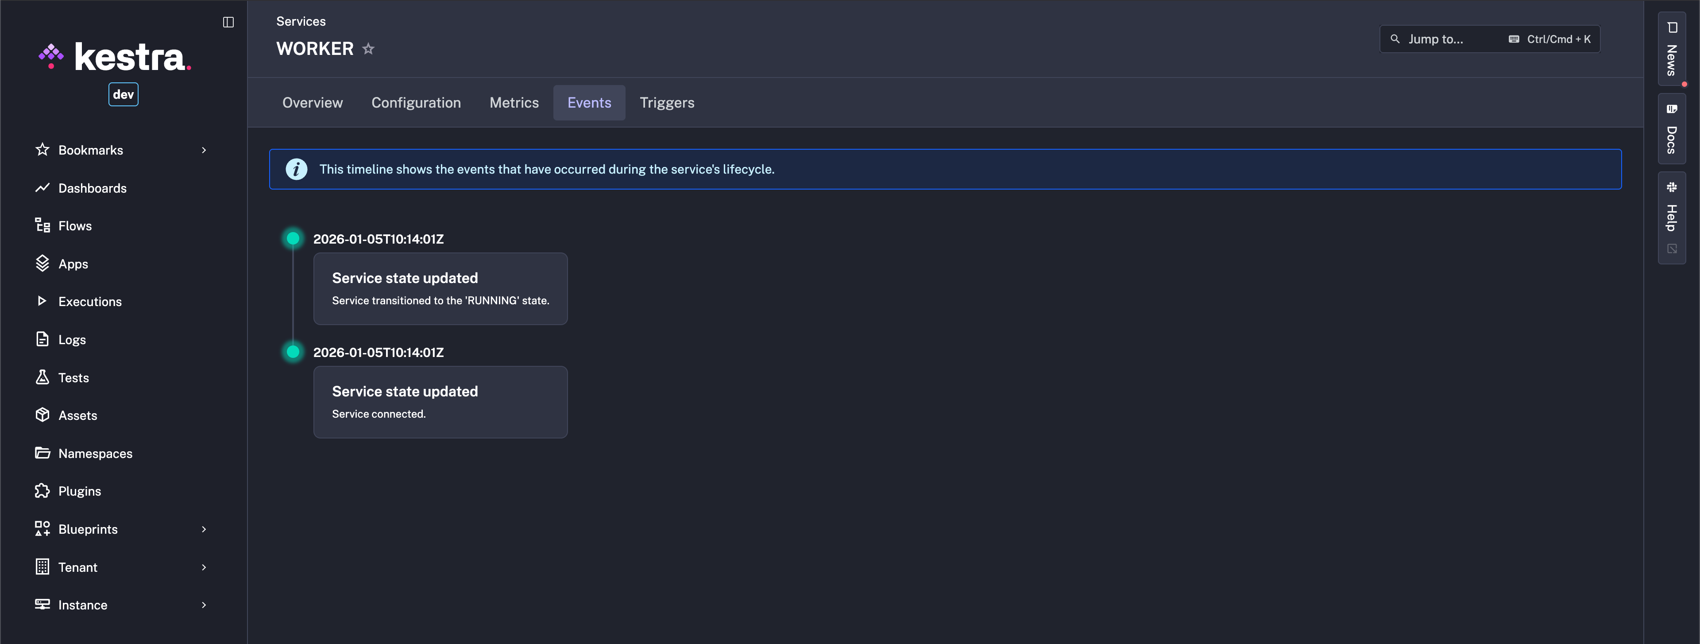This screenshot has height=644, width=1700.
Task: Switch to the Metrics tab
Action: [514, 103]
